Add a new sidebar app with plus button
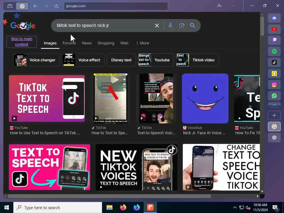Viewport: 284px width, 213px height. 274,115
